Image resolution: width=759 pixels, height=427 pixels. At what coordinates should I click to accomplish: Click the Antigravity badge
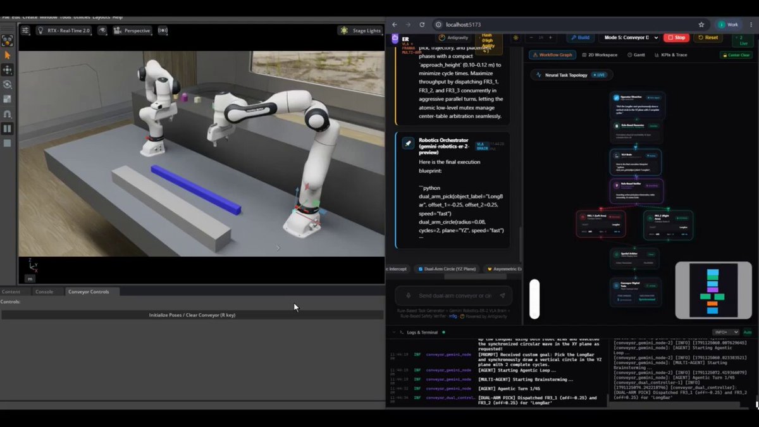[454, 38]
